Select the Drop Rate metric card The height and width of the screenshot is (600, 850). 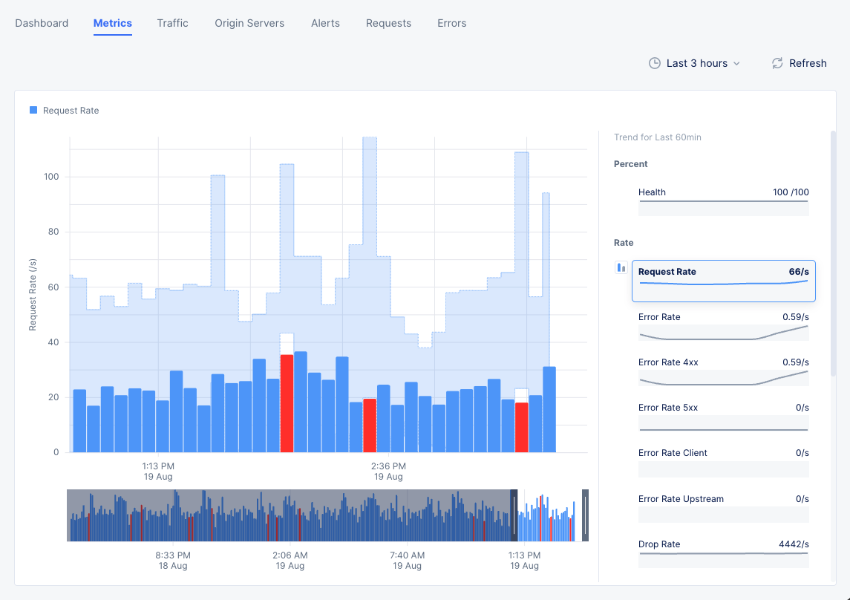[x=723, y=552]
